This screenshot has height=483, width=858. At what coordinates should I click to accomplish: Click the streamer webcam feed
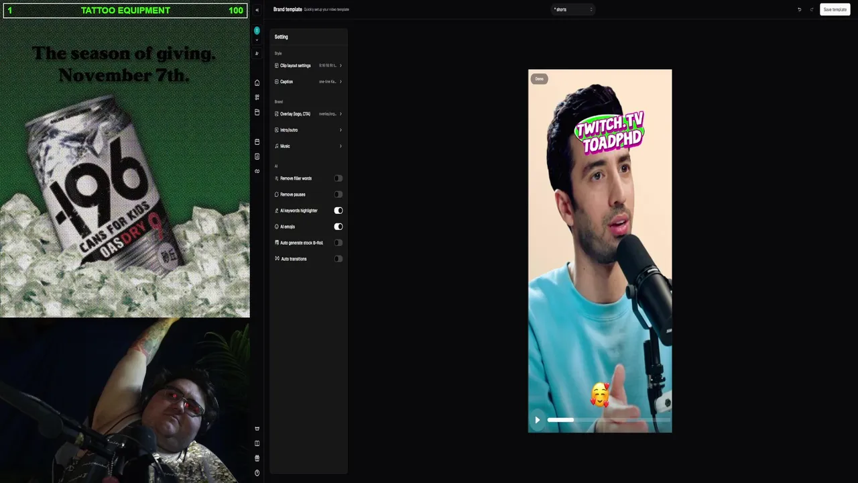pos(125,400)
